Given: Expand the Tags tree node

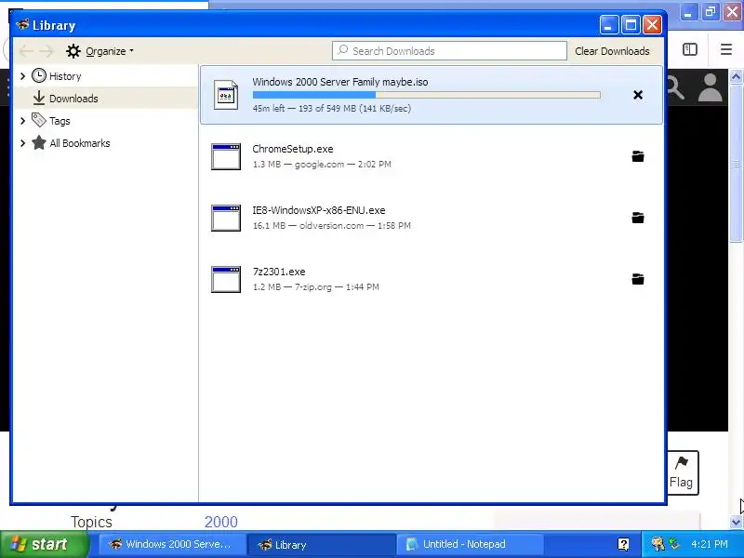Looking at the screenshot, I should [22, 121].
